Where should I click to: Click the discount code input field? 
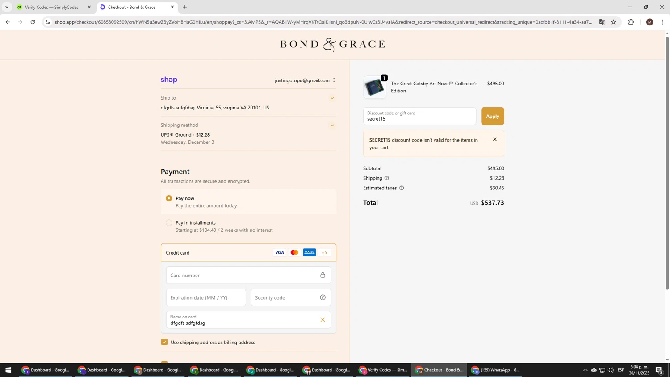point(419,116)
